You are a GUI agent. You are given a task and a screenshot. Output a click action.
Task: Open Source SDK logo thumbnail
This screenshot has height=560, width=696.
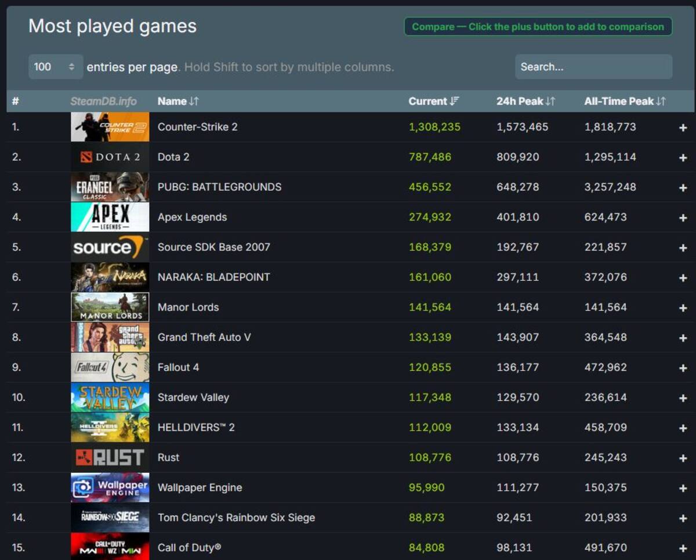coord(110,247)
